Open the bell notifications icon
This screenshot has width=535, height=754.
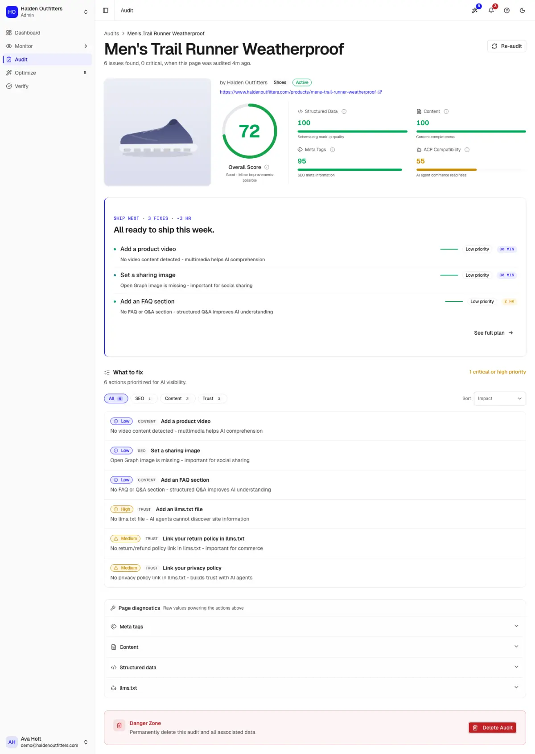tap(491, 10)
